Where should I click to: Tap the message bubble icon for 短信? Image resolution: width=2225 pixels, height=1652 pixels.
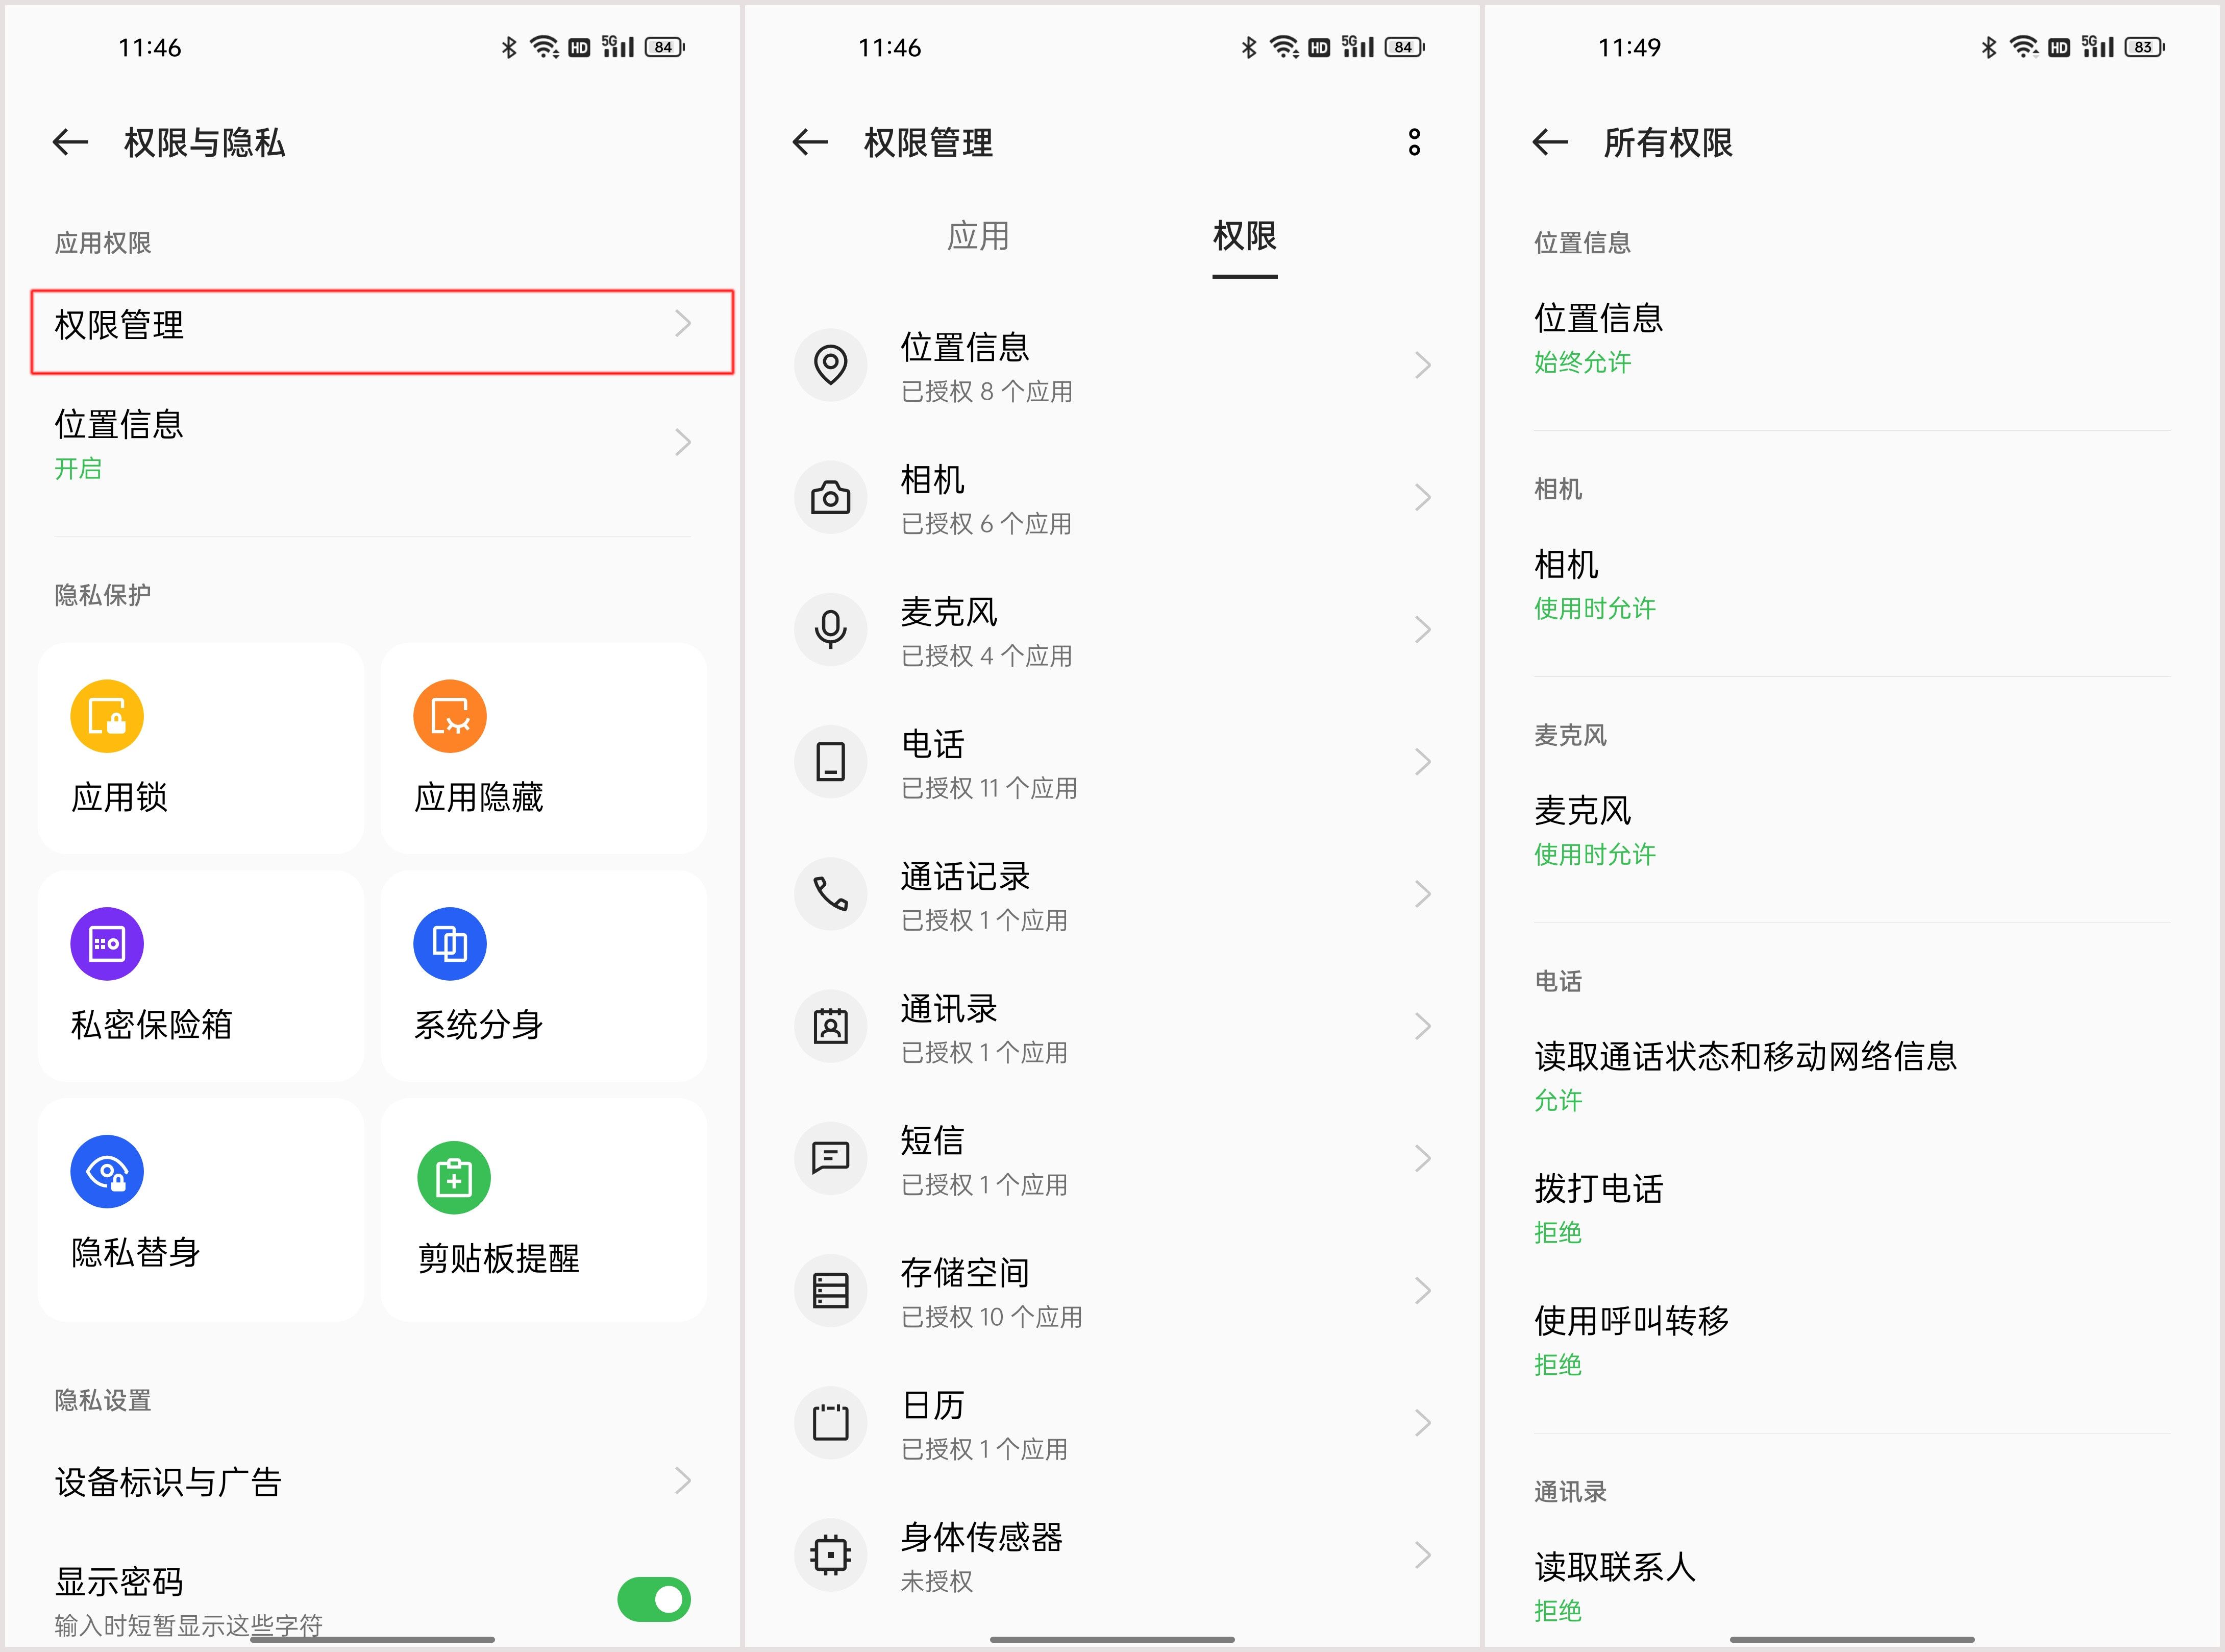(x=831, y=1158)
